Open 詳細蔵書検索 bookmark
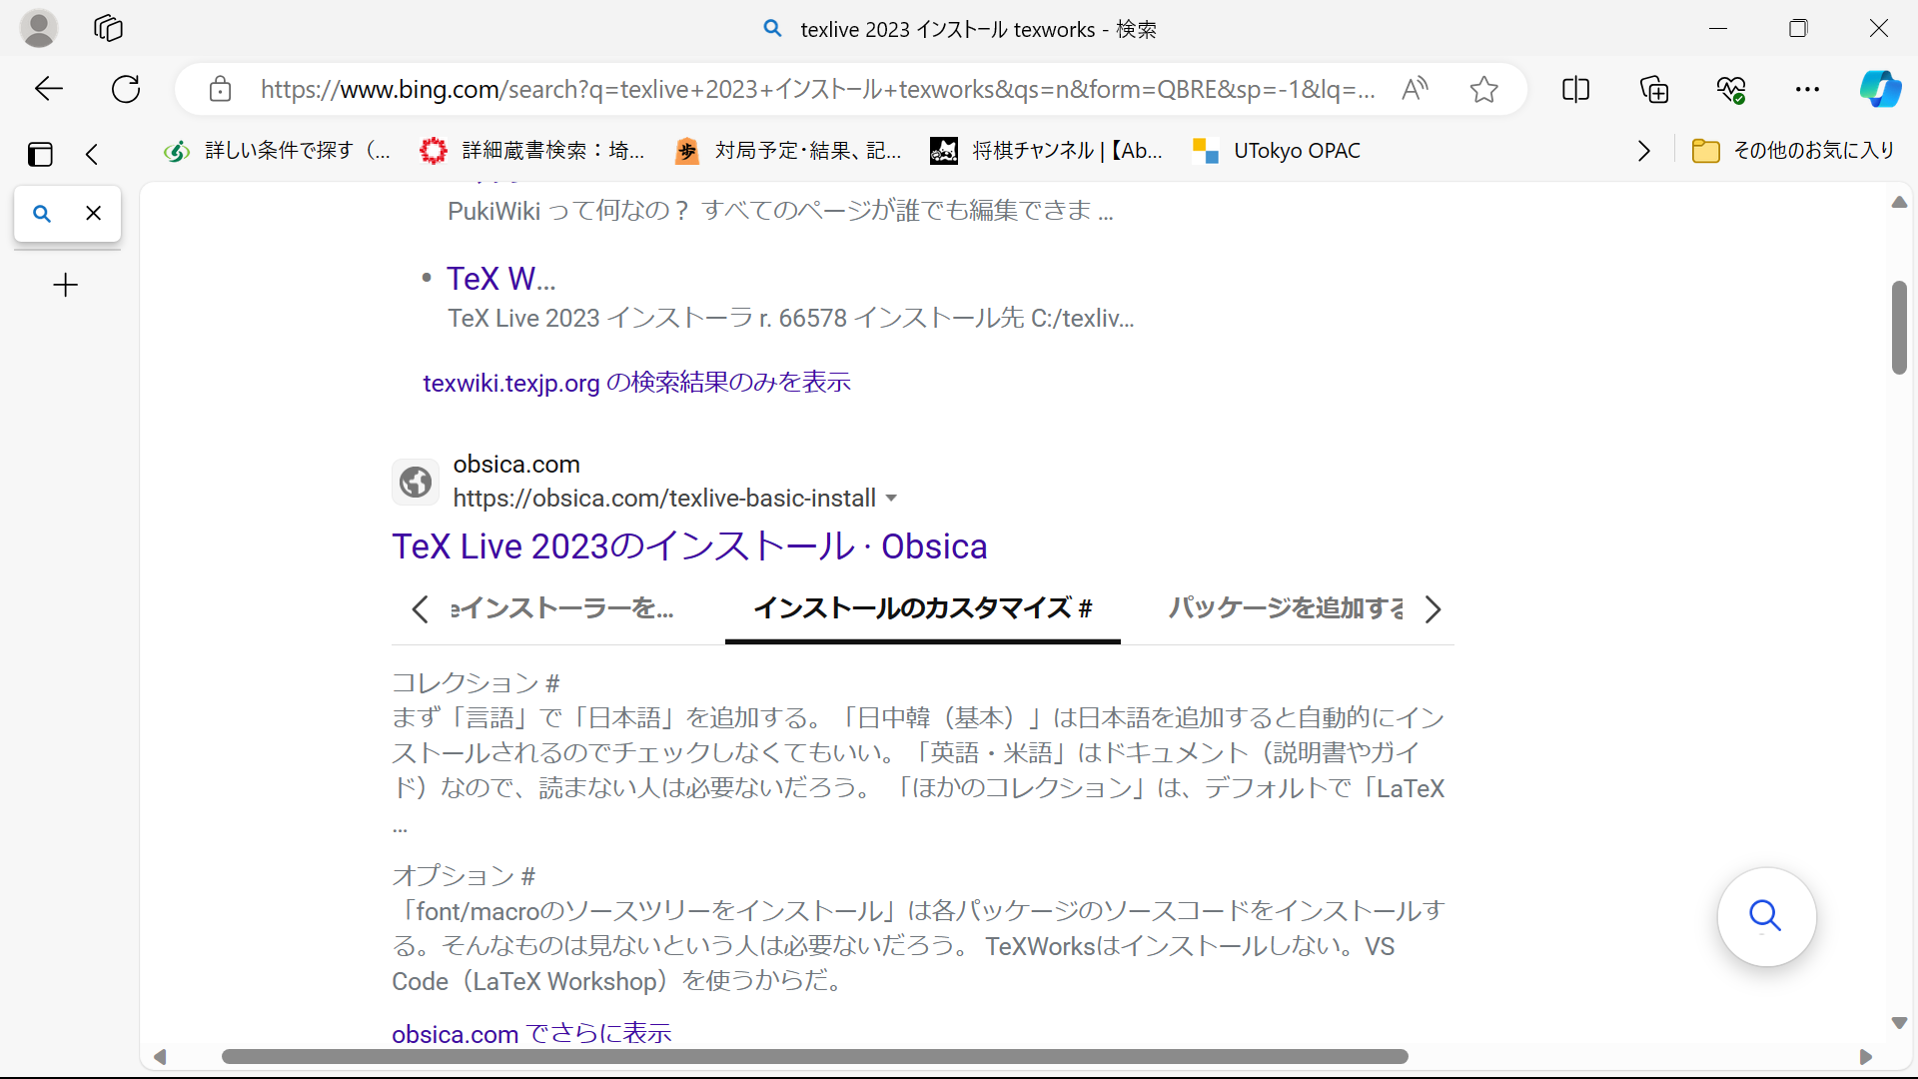 point(533,151)
